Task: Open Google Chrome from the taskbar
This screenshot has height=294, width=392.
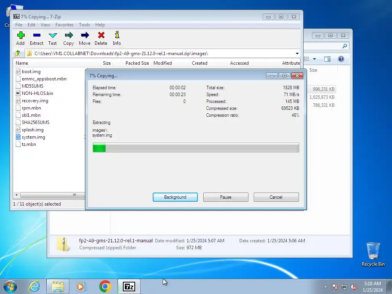Action: coord(105,286)
